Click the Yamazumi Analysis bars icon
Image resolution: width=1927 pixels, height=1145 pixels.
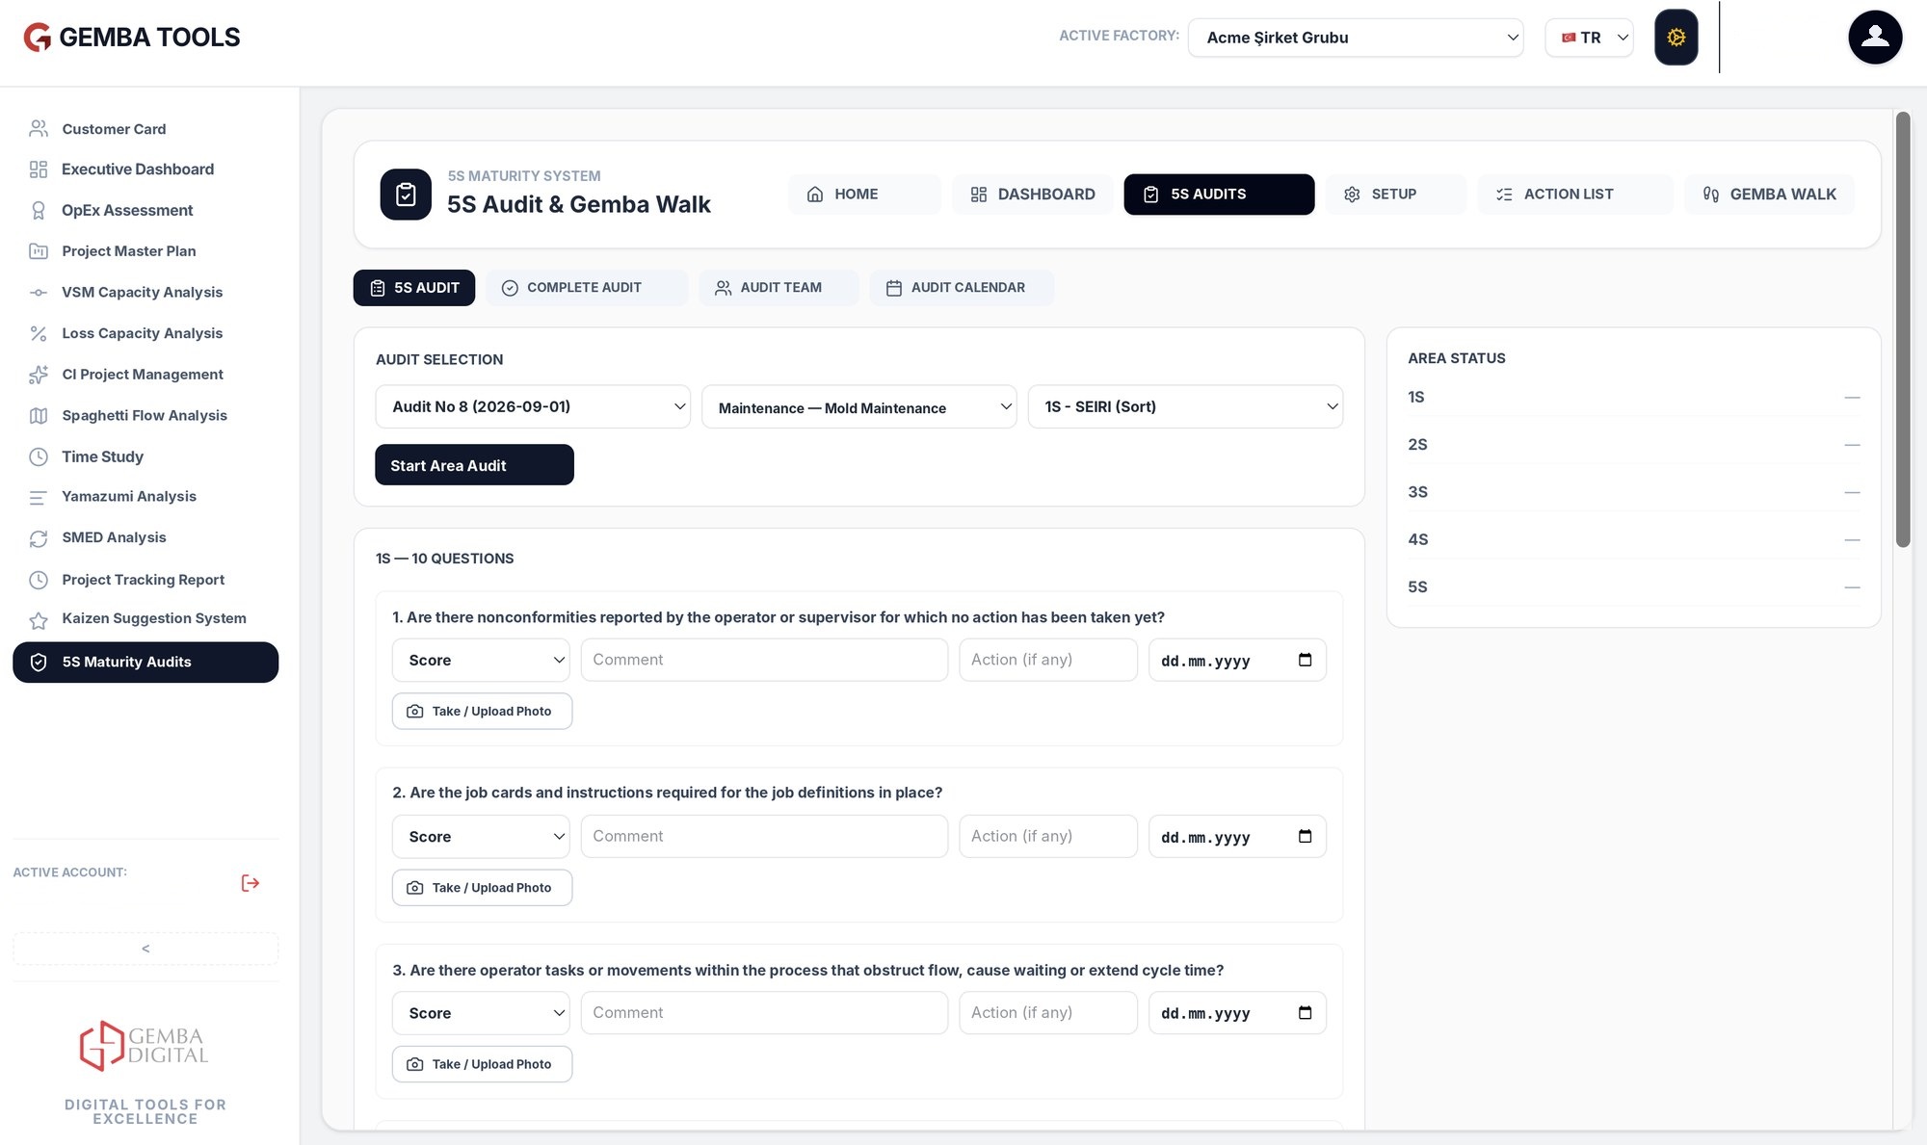click(x=39, y=497)
